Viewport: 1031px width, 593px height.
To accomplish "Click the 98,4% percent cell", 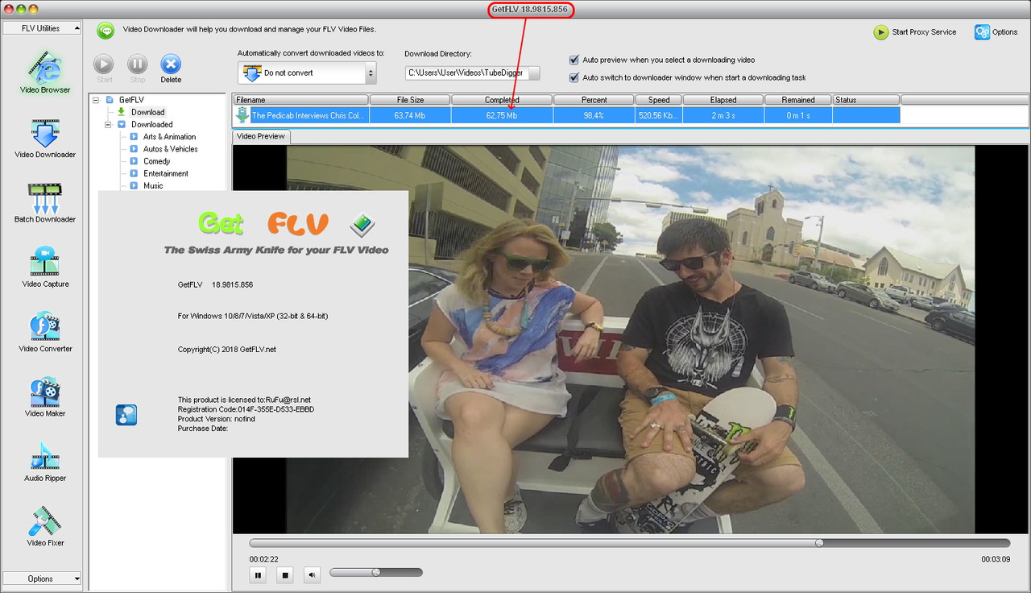I will [x=594, y=115].
